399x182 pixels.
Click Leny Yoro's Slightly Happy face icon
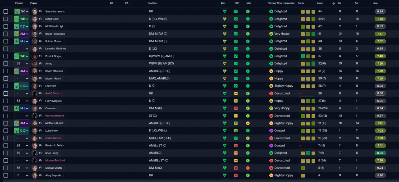click(x=271, y=86)
